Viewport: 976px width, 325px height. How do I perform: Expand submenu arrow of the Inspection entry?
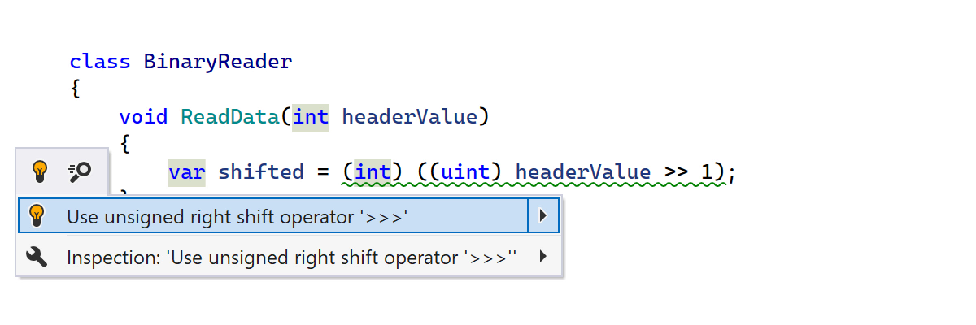click(543, 258)
